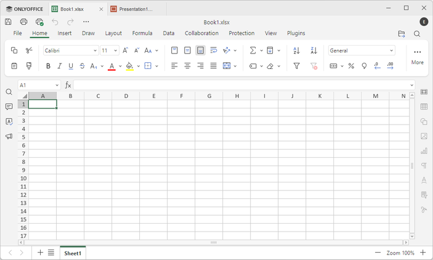Expand the fill color dropdown arrow

click(x=139, y=66)
